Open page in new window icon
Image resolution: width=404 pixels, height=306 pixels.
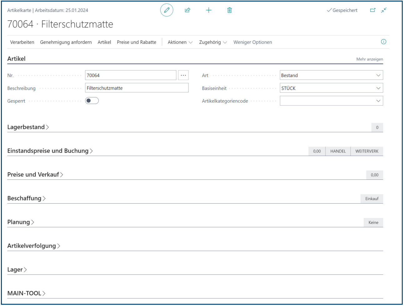click(373, 10)
